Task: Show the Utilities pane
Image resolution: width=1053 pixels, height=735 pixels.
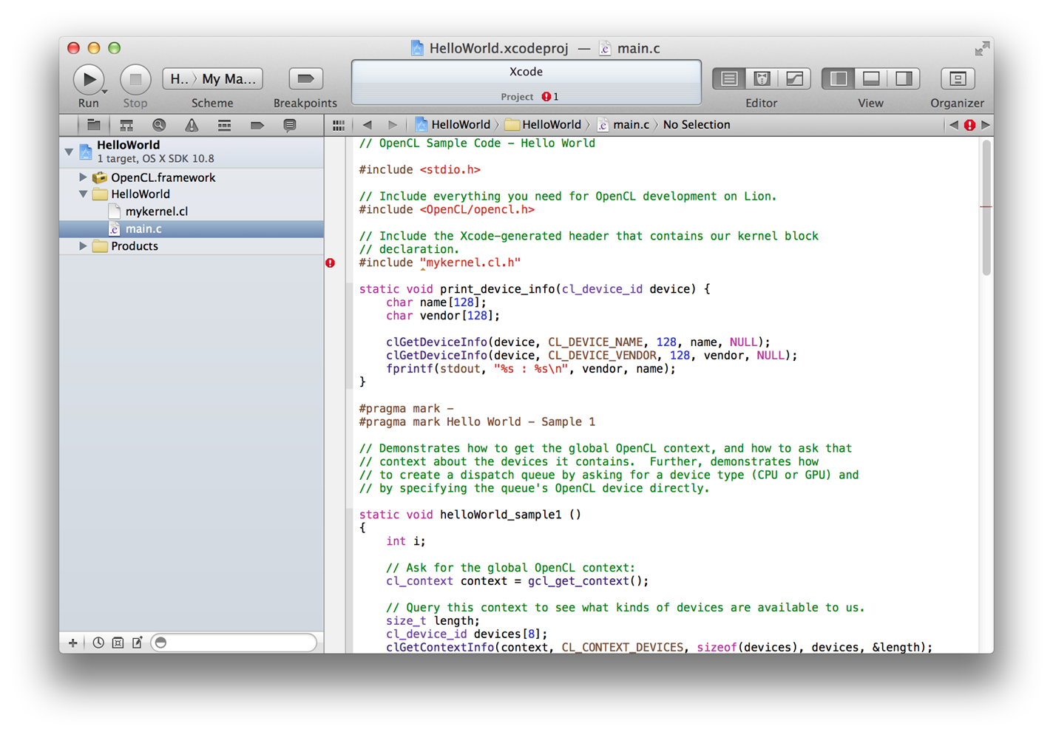Action: coord(904,79)
